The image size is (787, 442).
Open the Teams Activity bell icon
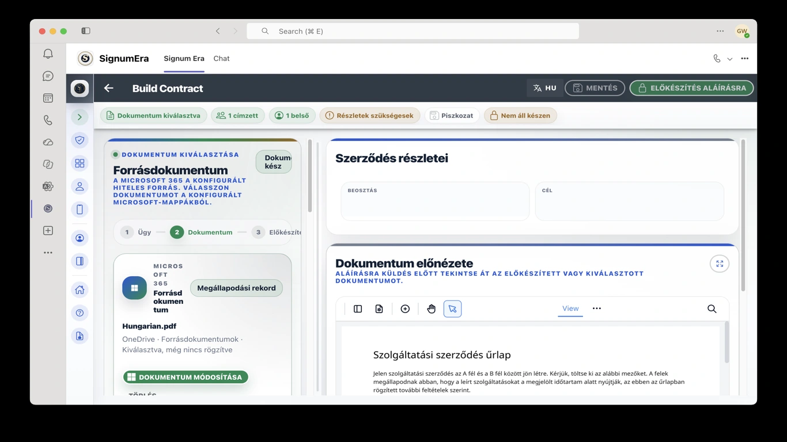[x=48, y=54]
